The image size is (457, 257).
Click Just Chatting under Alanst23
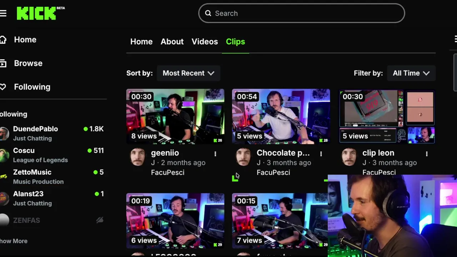pos(32,203)
